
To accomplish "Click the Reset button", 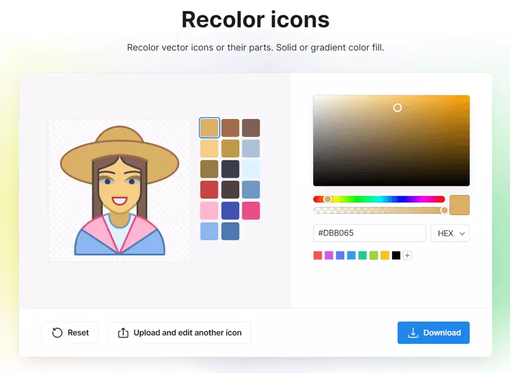I will [70, 333].
